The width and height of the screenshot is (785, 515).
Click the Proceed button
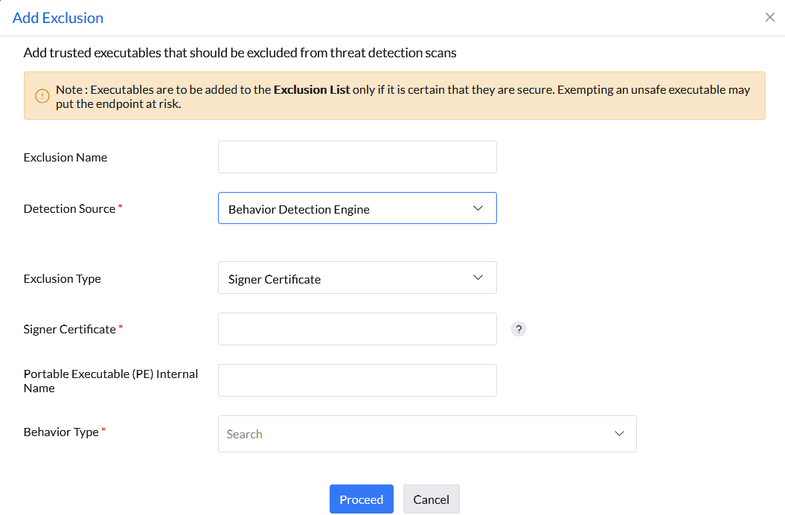tap(362, 499)
